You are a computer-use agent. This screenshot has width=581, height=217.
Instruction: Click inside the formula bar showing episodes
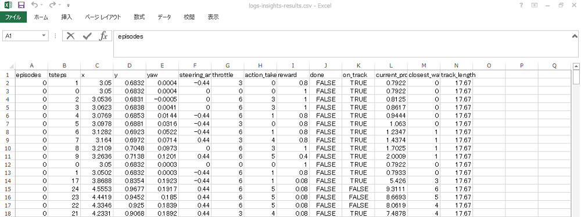(341, 44)
